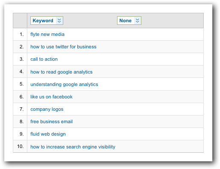Select the row number 9. cell
Screen dimensions: 220x169
pos(20,134)
